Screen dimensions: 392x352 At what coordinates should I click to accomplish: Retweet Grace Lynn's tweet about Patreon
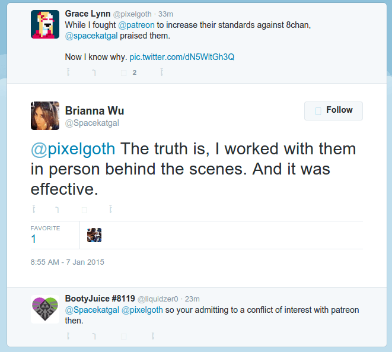pyautogui.click(x=94, y=72)
